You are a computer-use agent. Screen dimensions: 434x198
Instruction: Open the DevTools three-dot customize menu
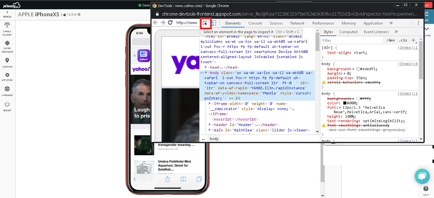[418, 23]
